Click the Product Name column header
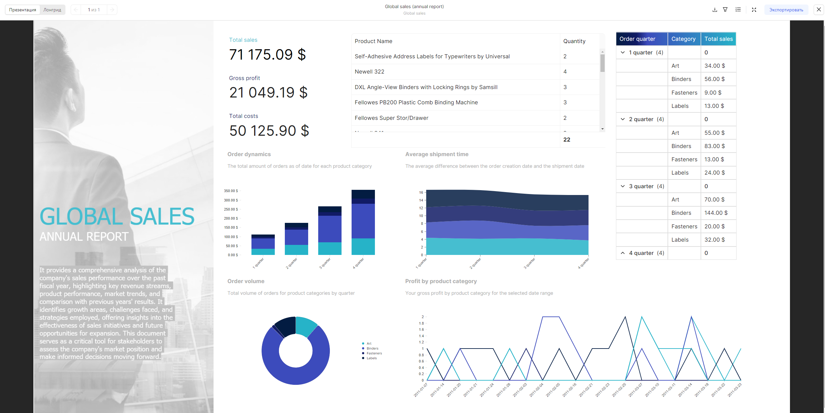The image size is (825, 413). pyautogui.click(x=373, y=41)
